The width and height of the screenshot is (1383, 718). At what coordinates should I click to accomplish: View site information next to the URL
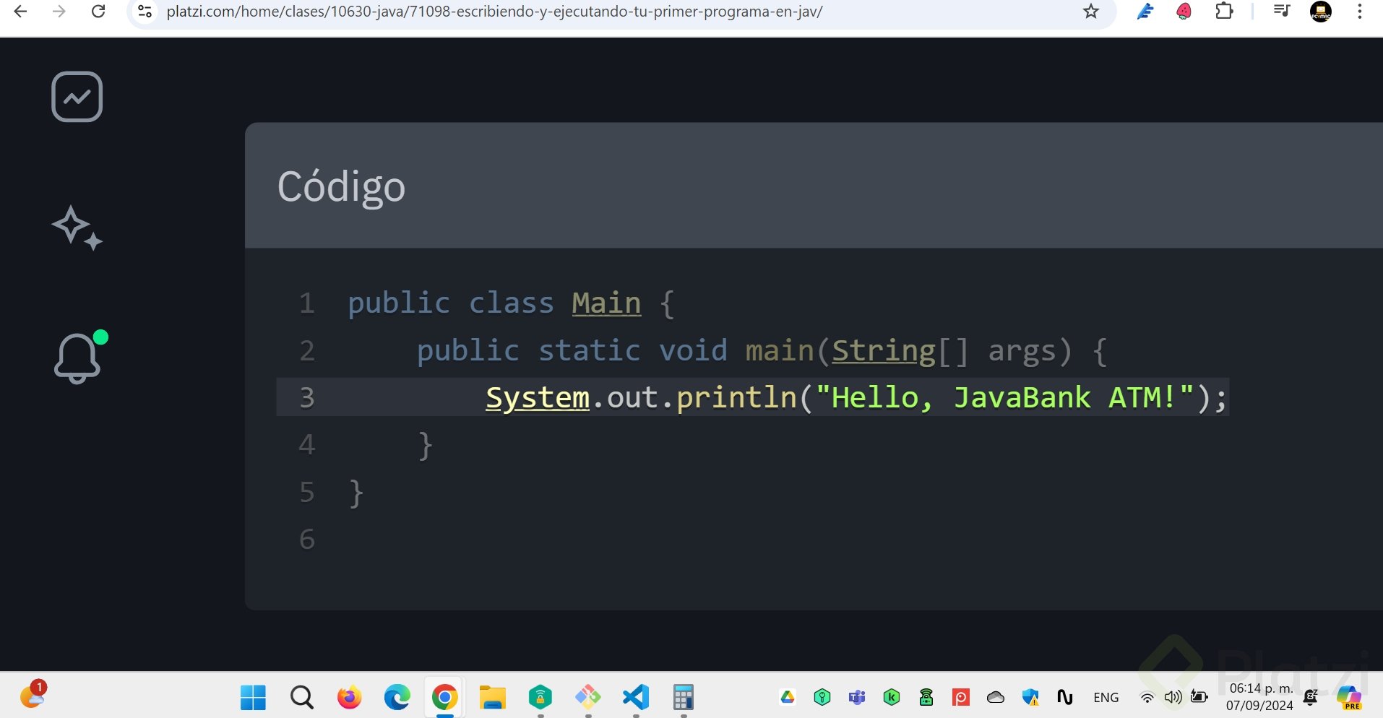coord(145,12)
